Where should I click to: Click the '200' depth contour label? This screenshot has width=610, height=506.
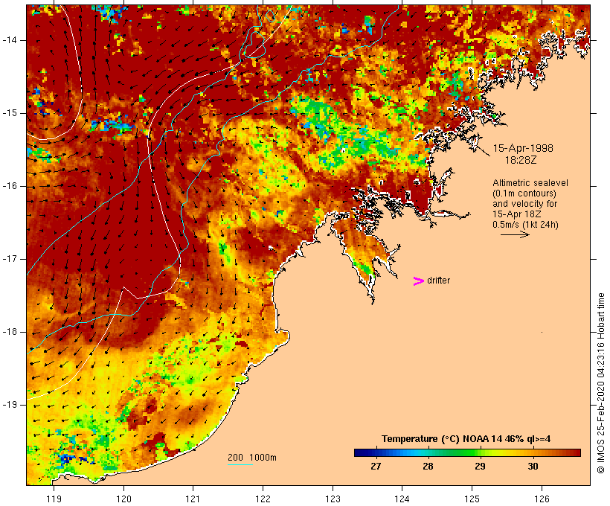[x=235, y=458]
